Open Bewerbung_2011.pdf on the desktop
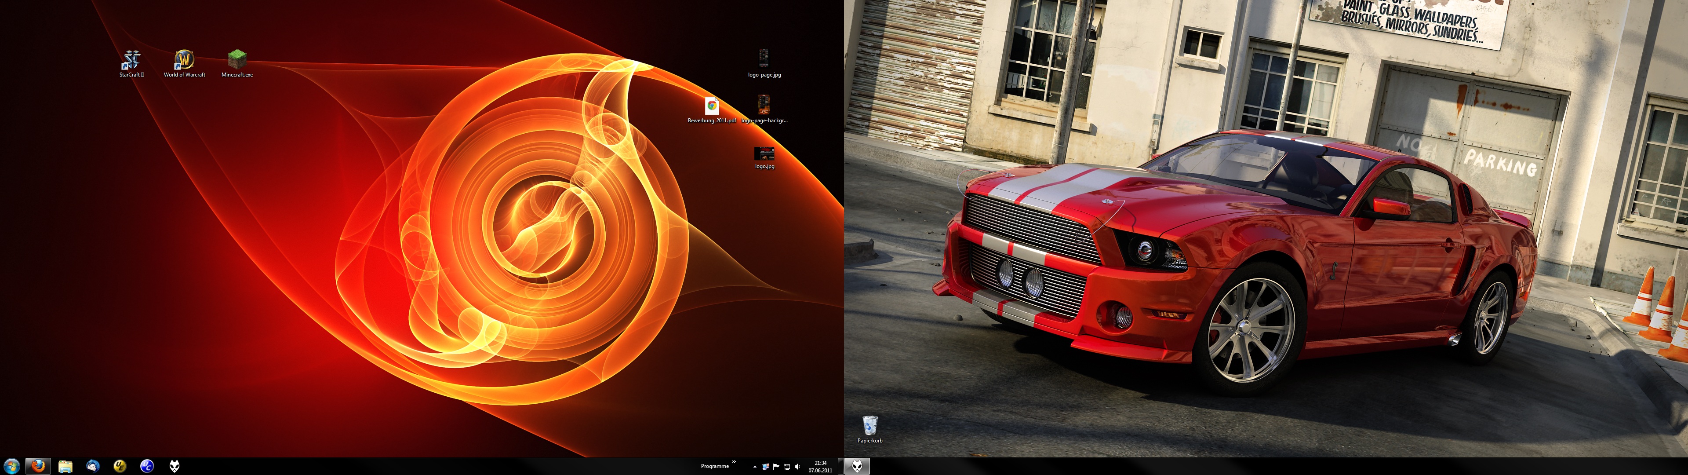Screen dimensions: 1688x475 pos(712,106)
